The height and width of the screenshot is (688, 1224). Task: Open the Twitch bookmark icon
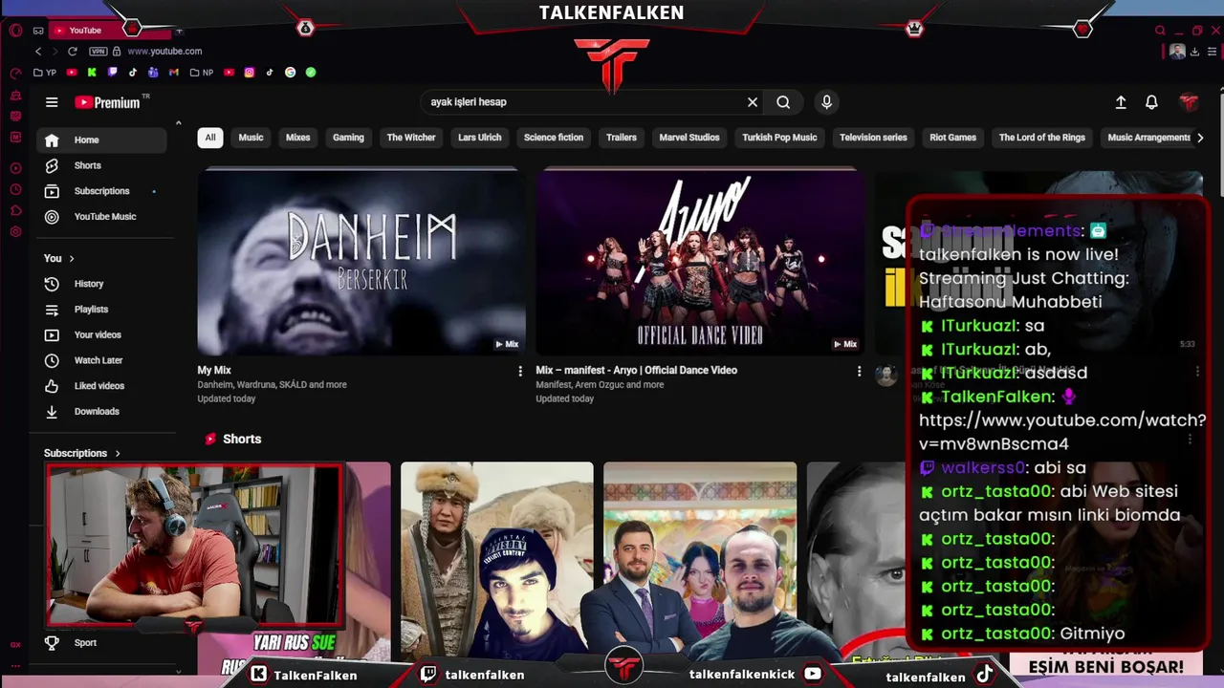112,73
